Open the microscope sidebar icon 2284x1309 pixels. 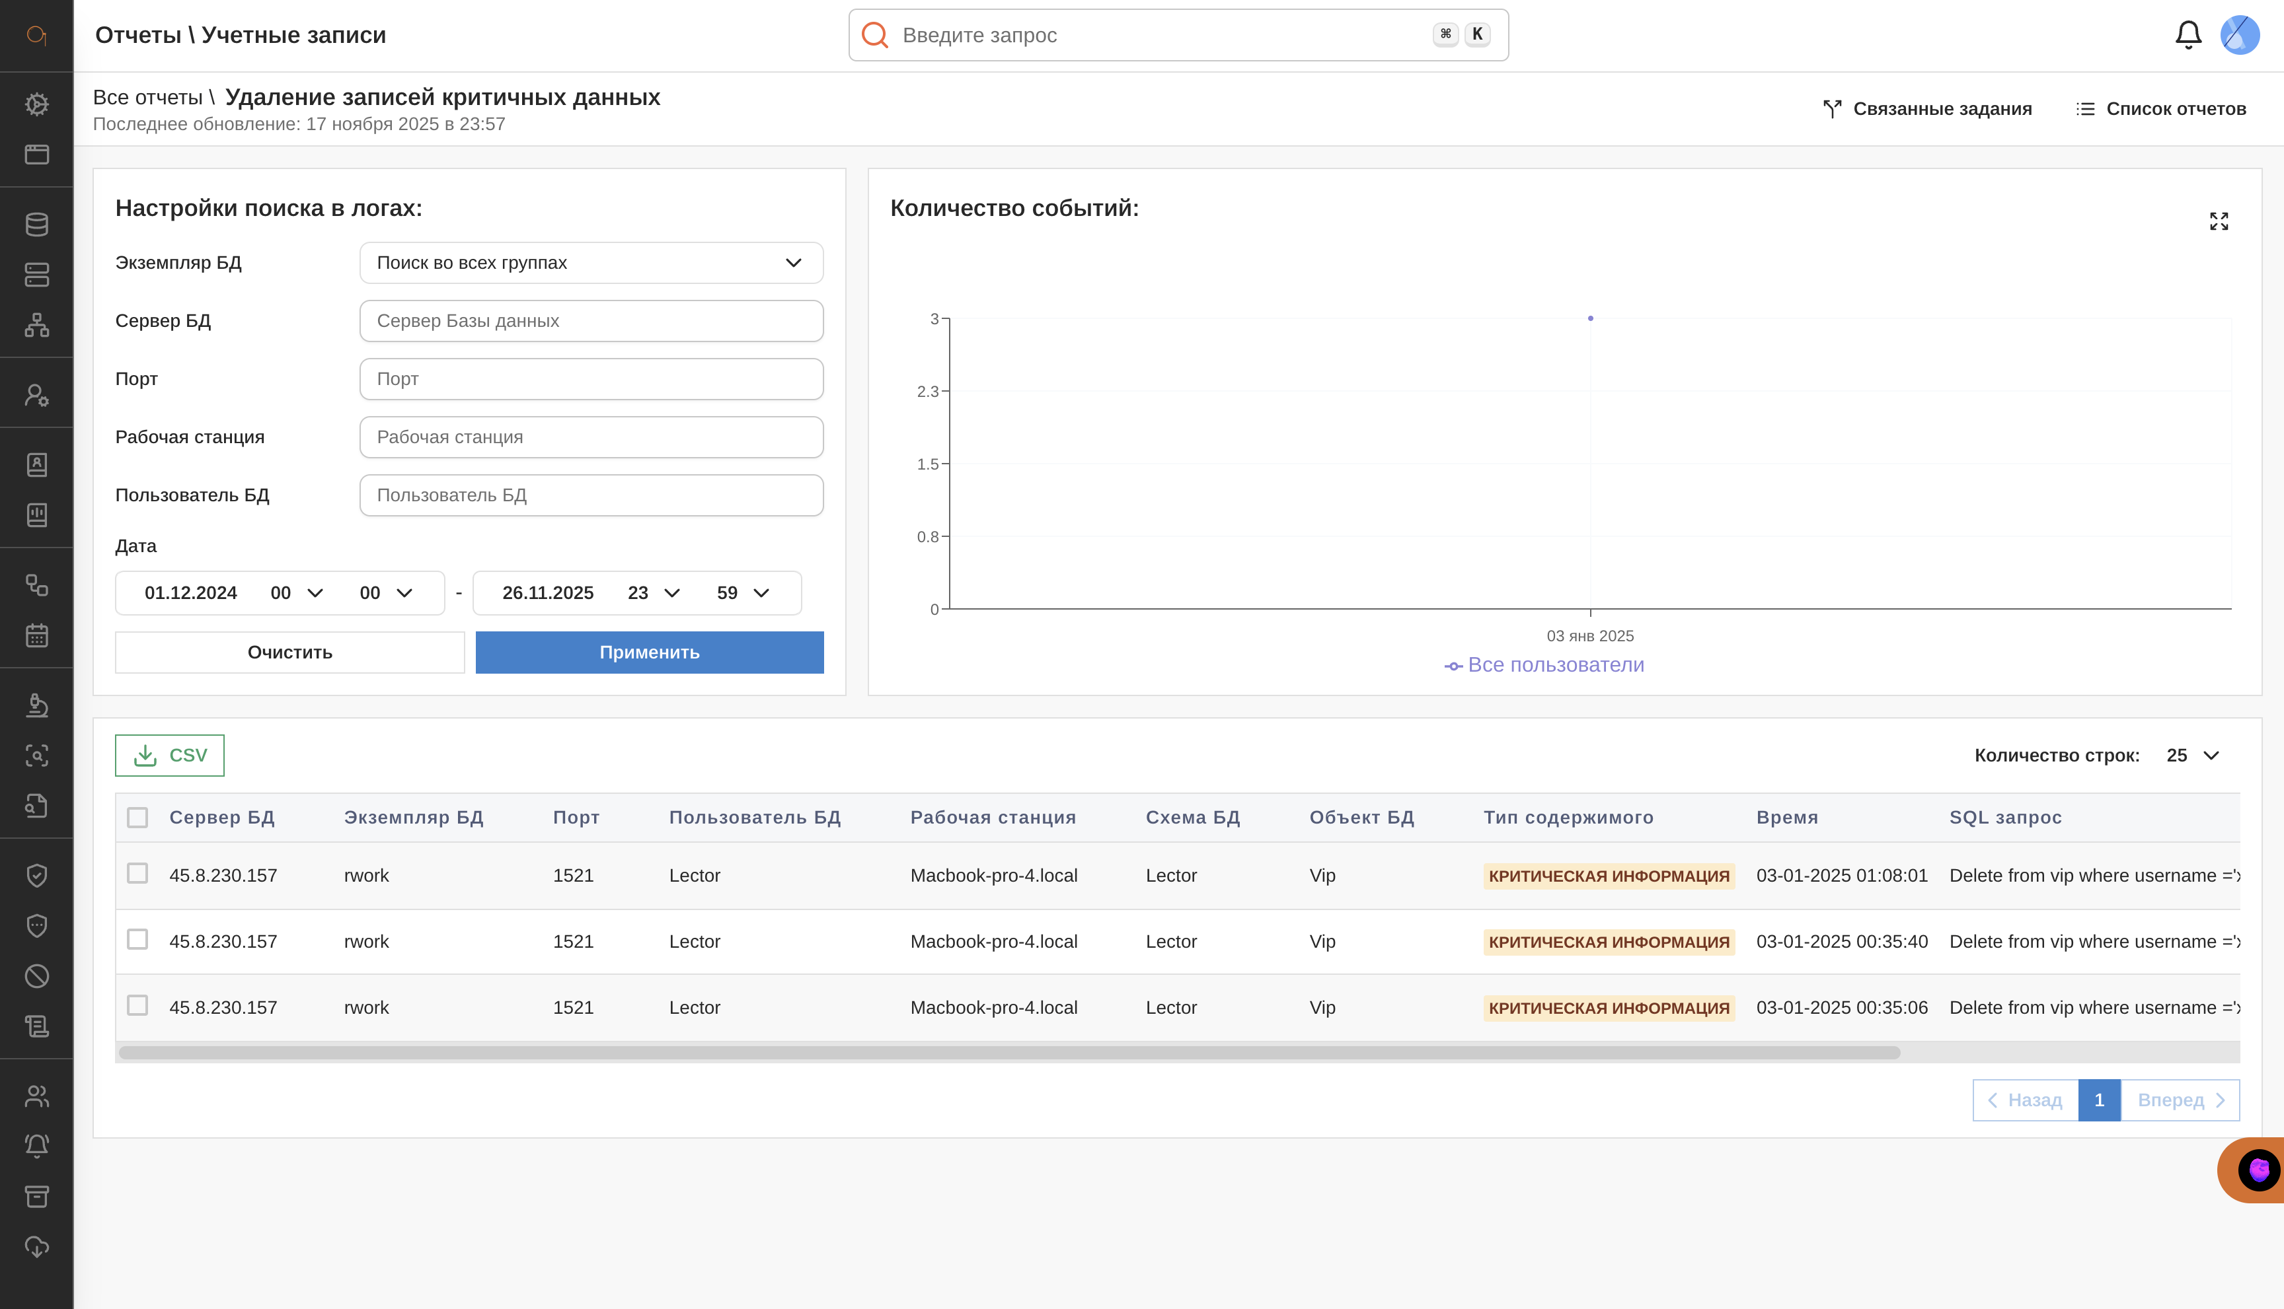37,706
